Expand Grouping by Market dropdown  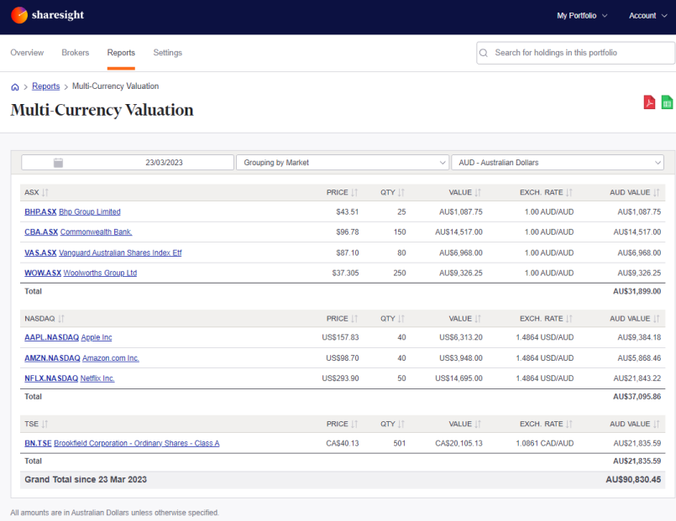tap(343, 162)
